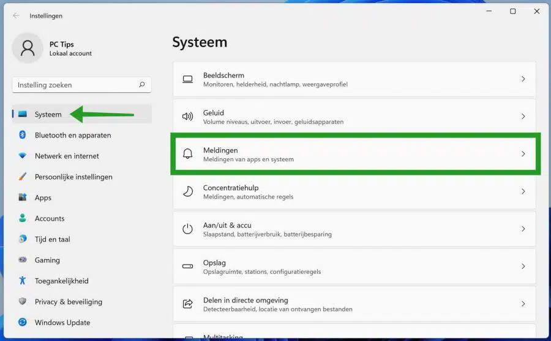Go to Persoonlijke instellingen
Screen dimensions: 551x341
click(x=82, y=177)
